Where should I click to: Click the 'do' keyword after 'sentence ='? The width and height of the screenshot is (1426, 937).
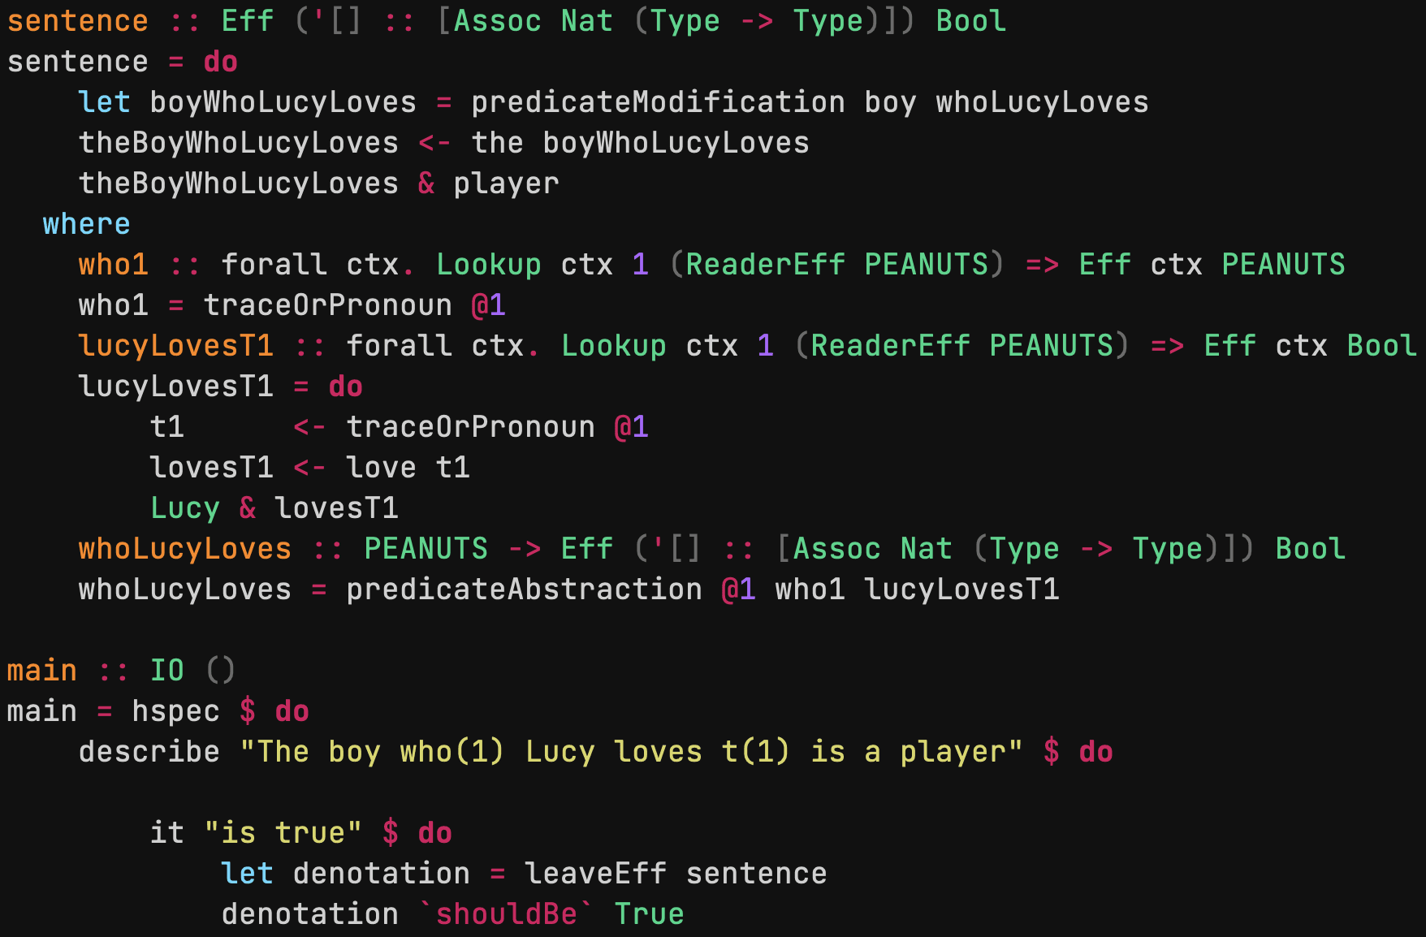point(220,61)
